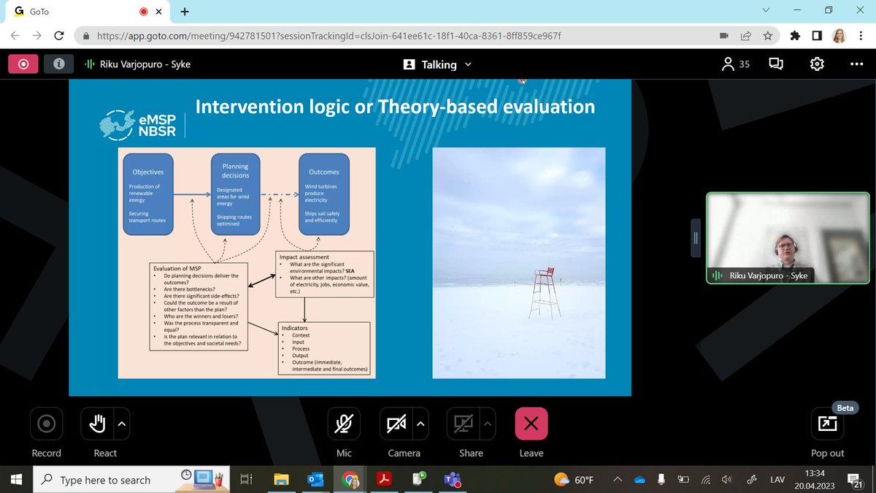Start recording with the Record button
This screenshot has width=876, height=493.
[47, 424]
